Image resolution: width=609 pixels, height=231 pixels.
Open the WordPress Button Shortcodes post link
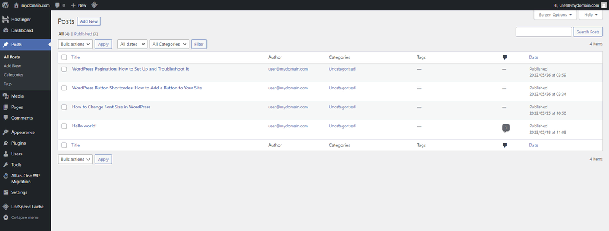tap(137, 88)
